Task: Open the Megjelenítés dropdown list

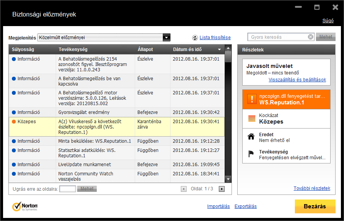Action: pyautogui.click(x=167, y=38)
